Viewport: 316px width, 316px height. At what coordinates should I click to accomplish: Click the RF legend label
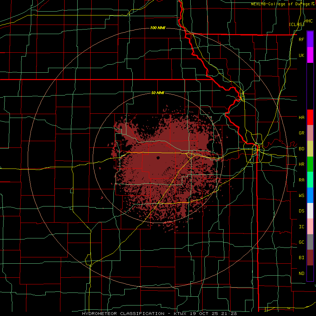pyautogui.click(x=301, y=39)
